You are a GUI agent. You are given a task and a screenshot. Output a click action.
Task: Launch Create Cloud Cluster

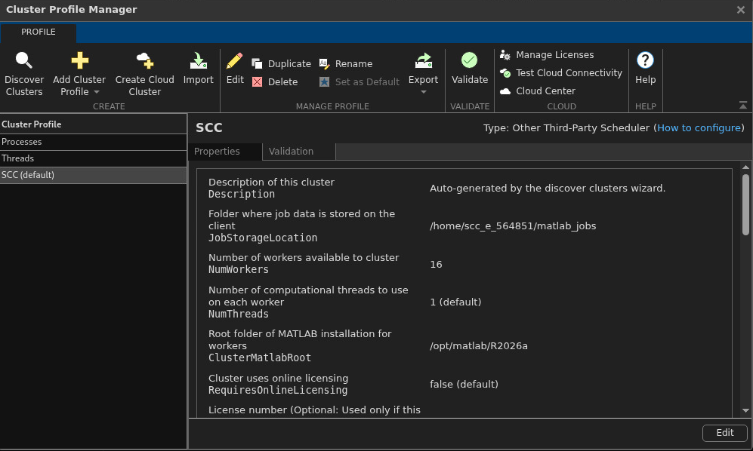point(144,74)
